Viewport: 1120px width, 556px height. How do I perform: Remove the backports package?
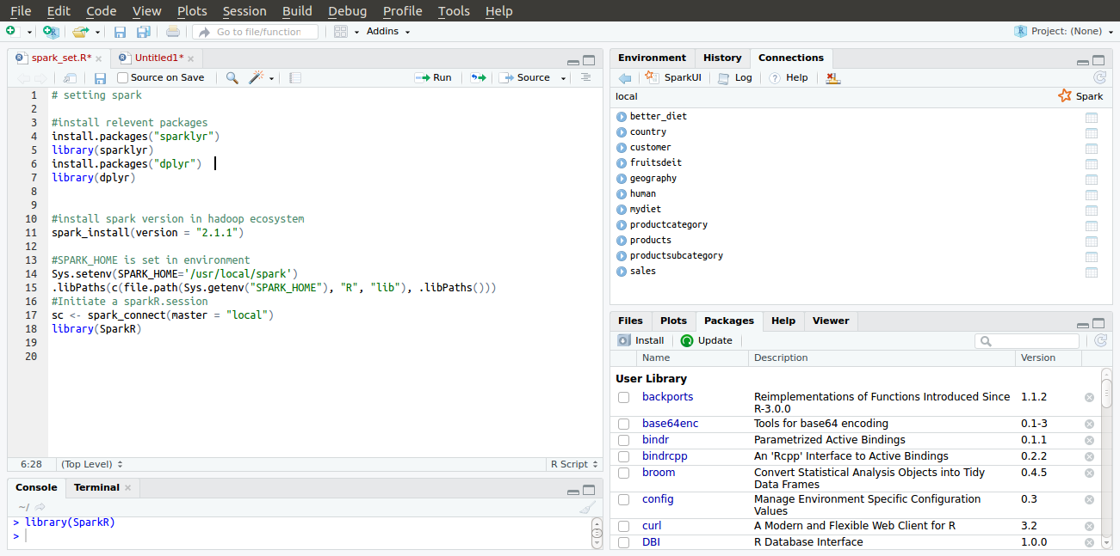(1089, 397)
